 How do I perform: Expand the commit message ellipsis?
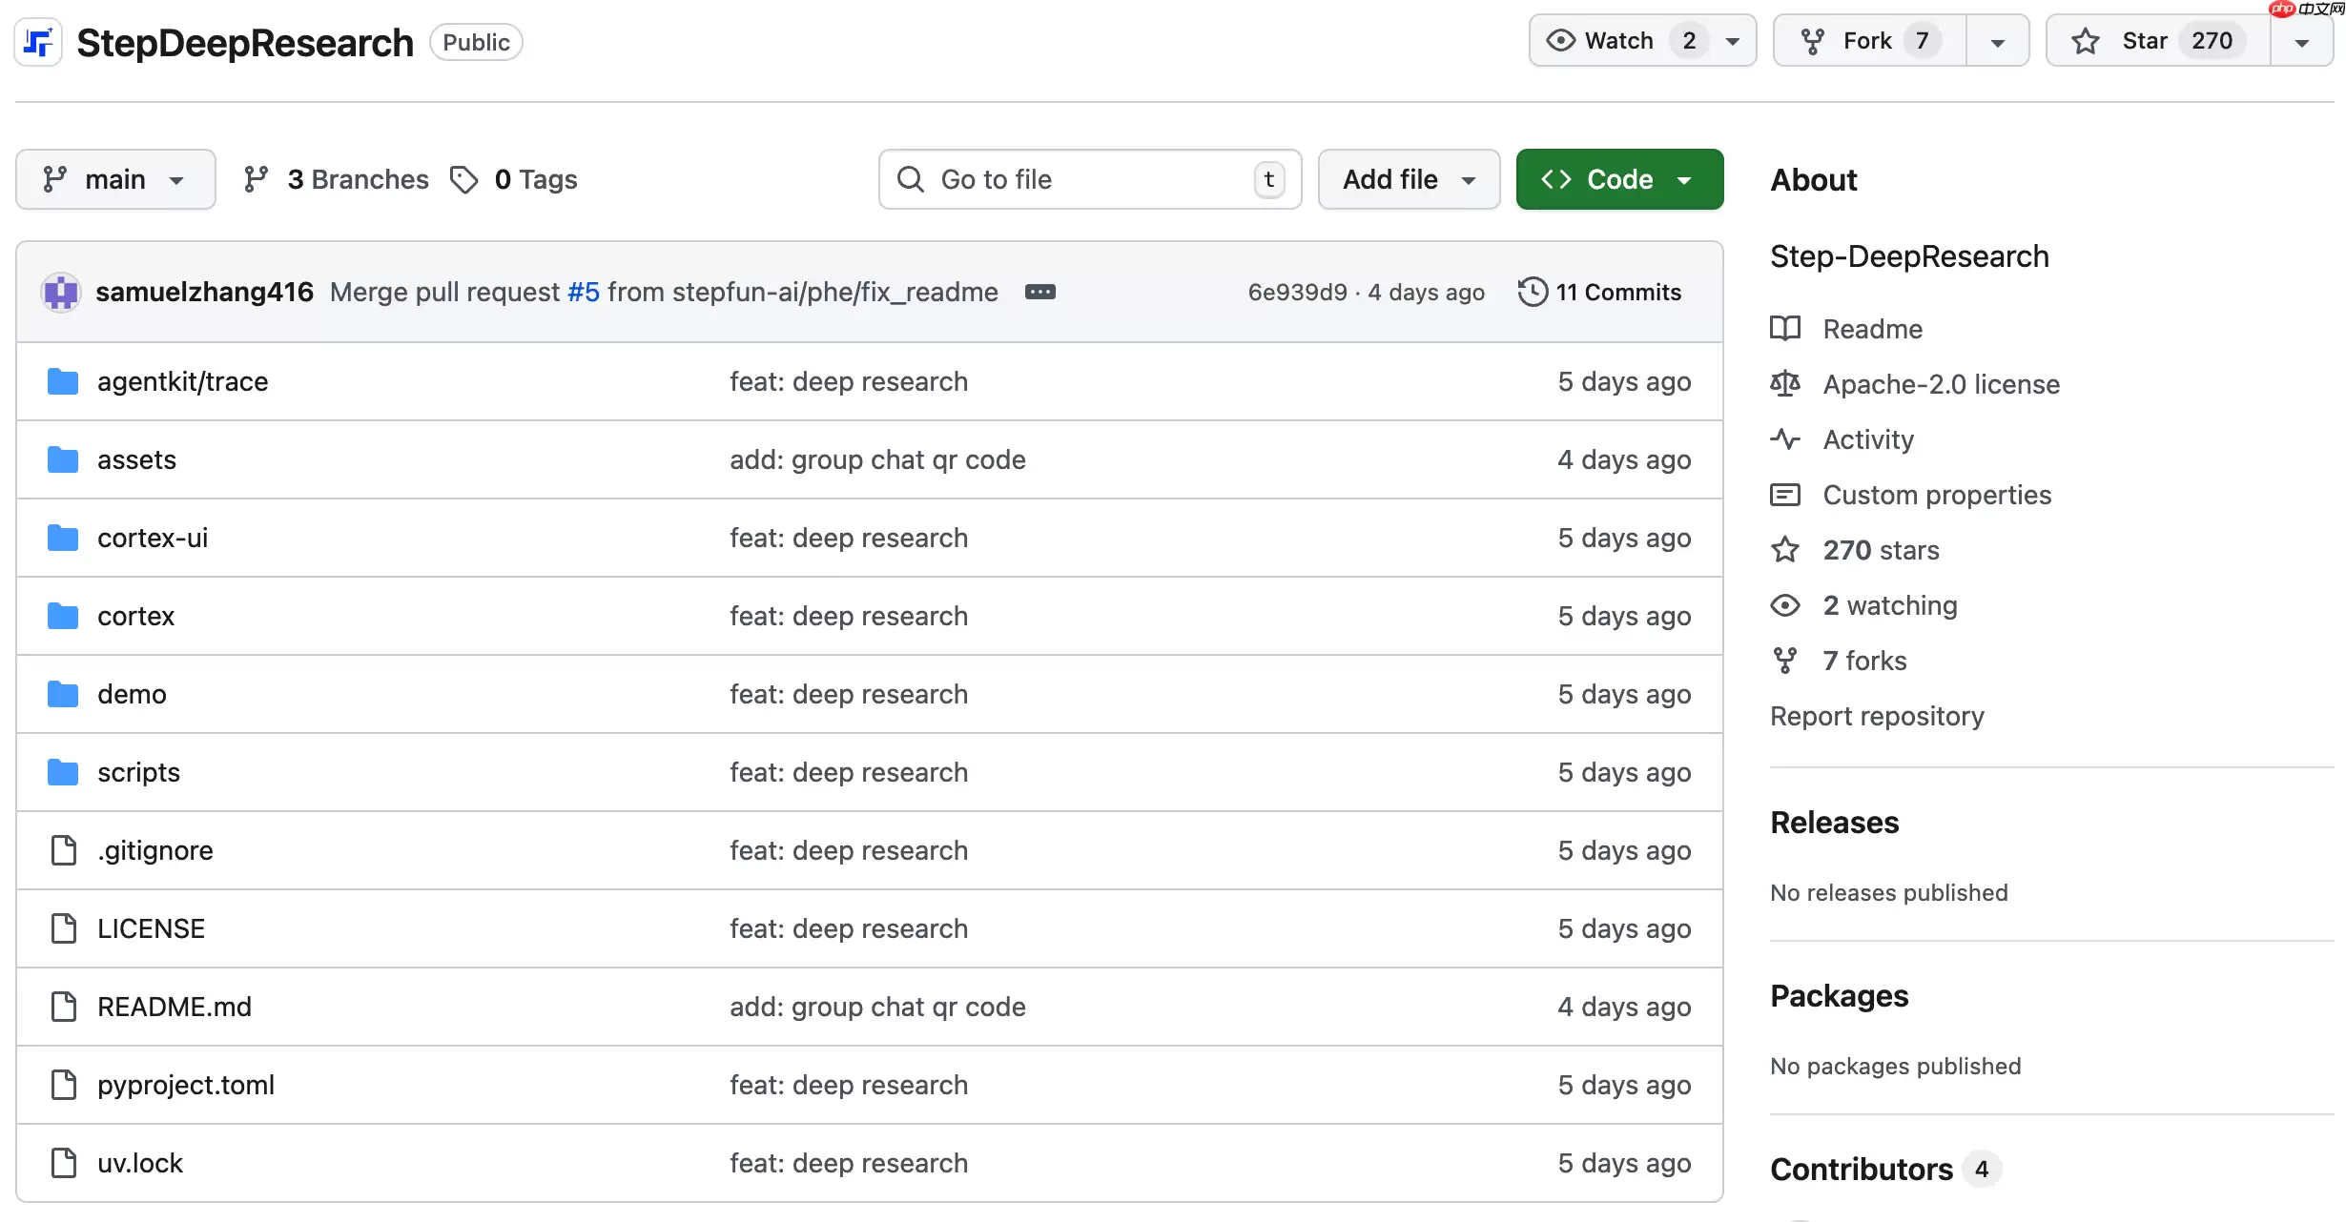1039,292
